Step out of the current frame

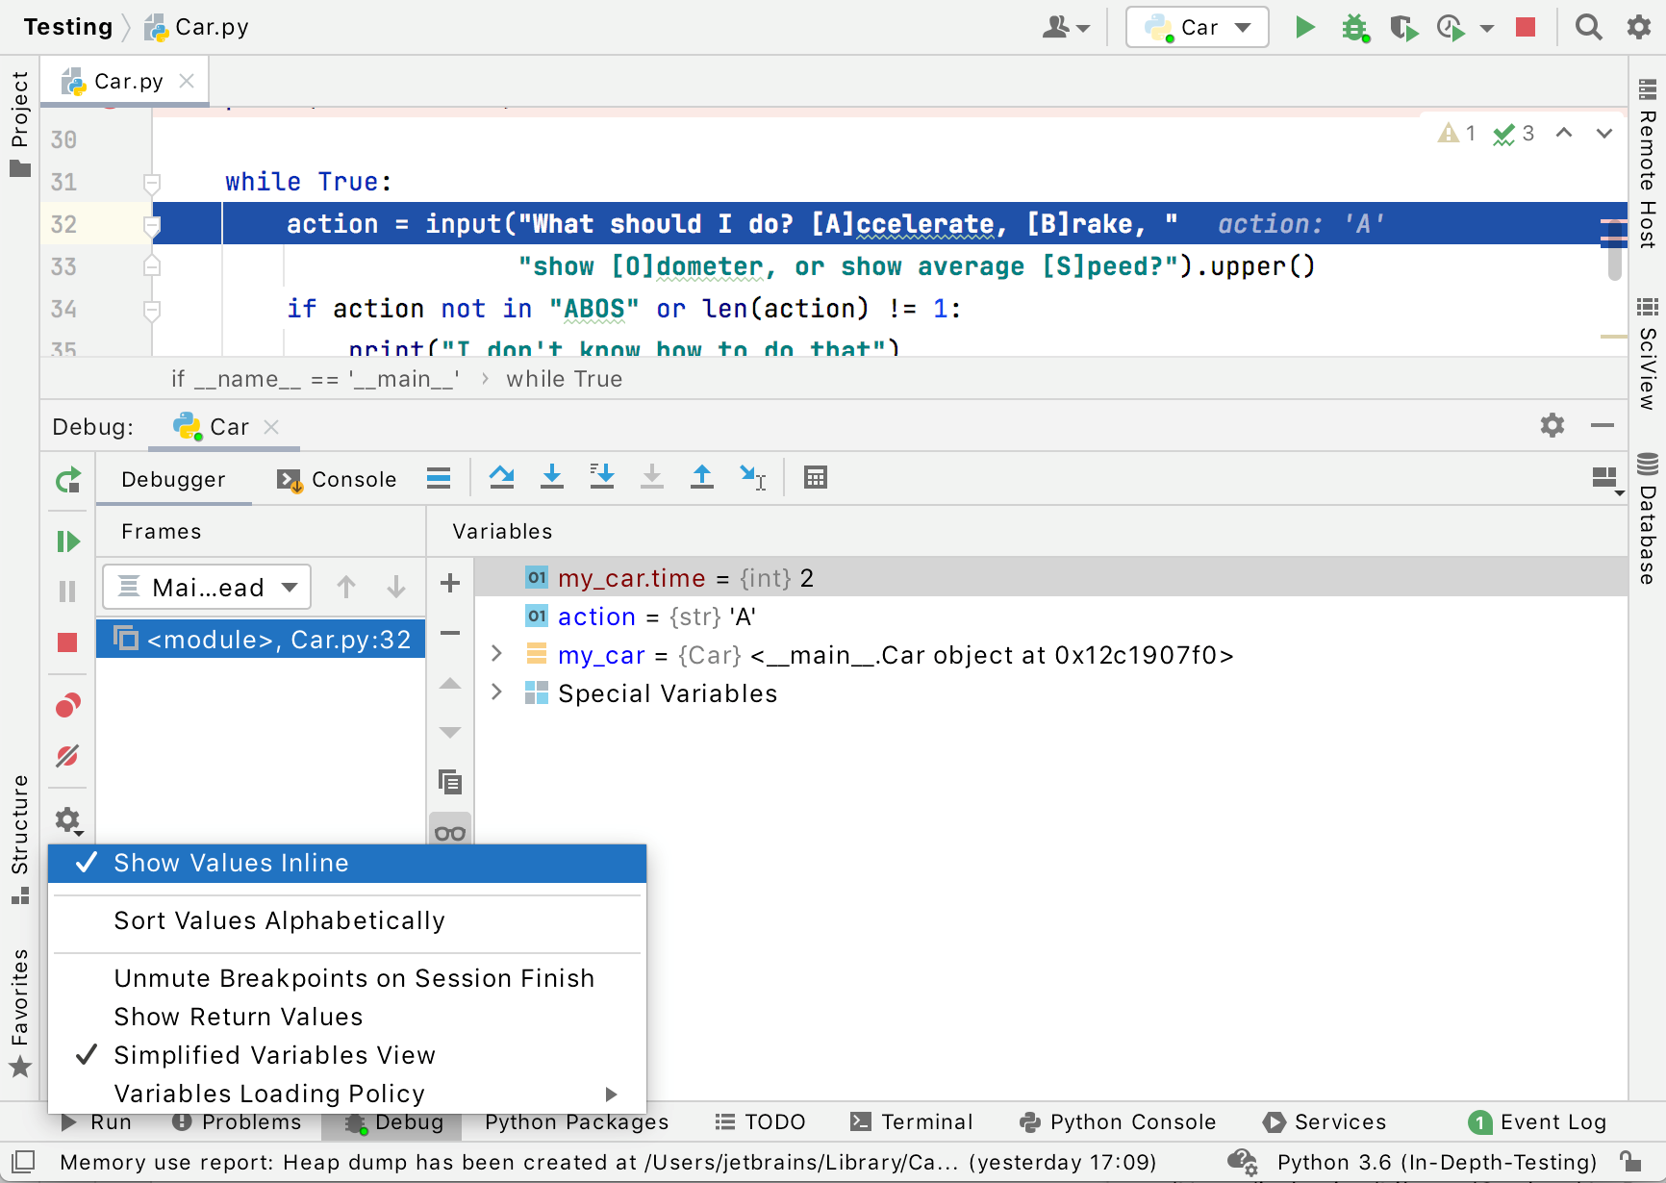tap(702, 477)
